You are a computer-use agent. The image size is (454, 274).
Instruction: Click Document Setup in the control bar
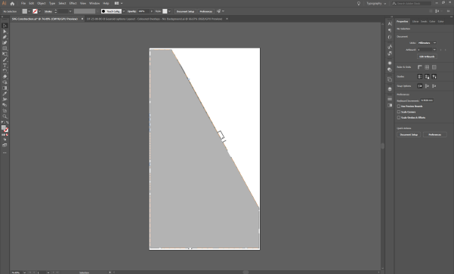click(x=185, y=11)
